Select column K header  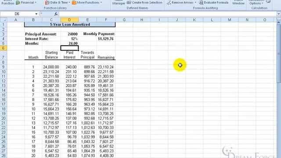195,20
